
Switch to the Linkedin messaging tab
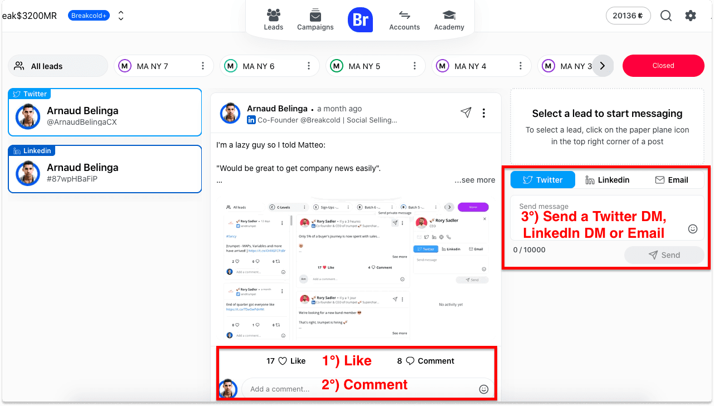point(609,179)
